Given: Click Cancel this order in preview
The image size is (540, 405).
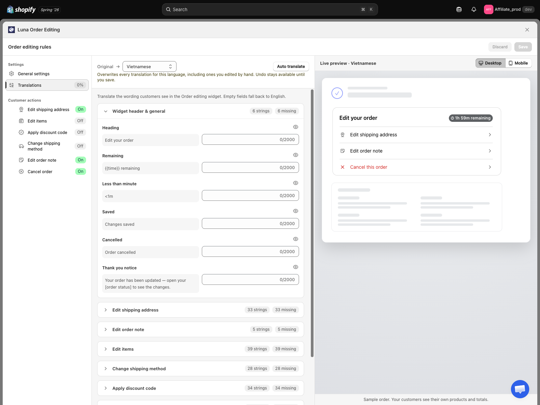Looking at the screenshot, I should click(x=416, y=167).
